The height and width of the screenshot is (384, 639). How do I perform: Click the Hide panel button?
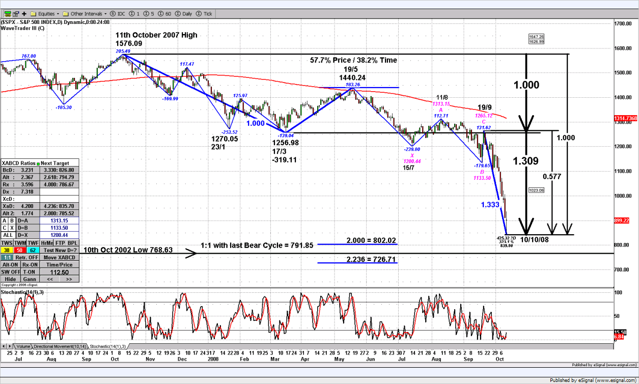point(10,279)
